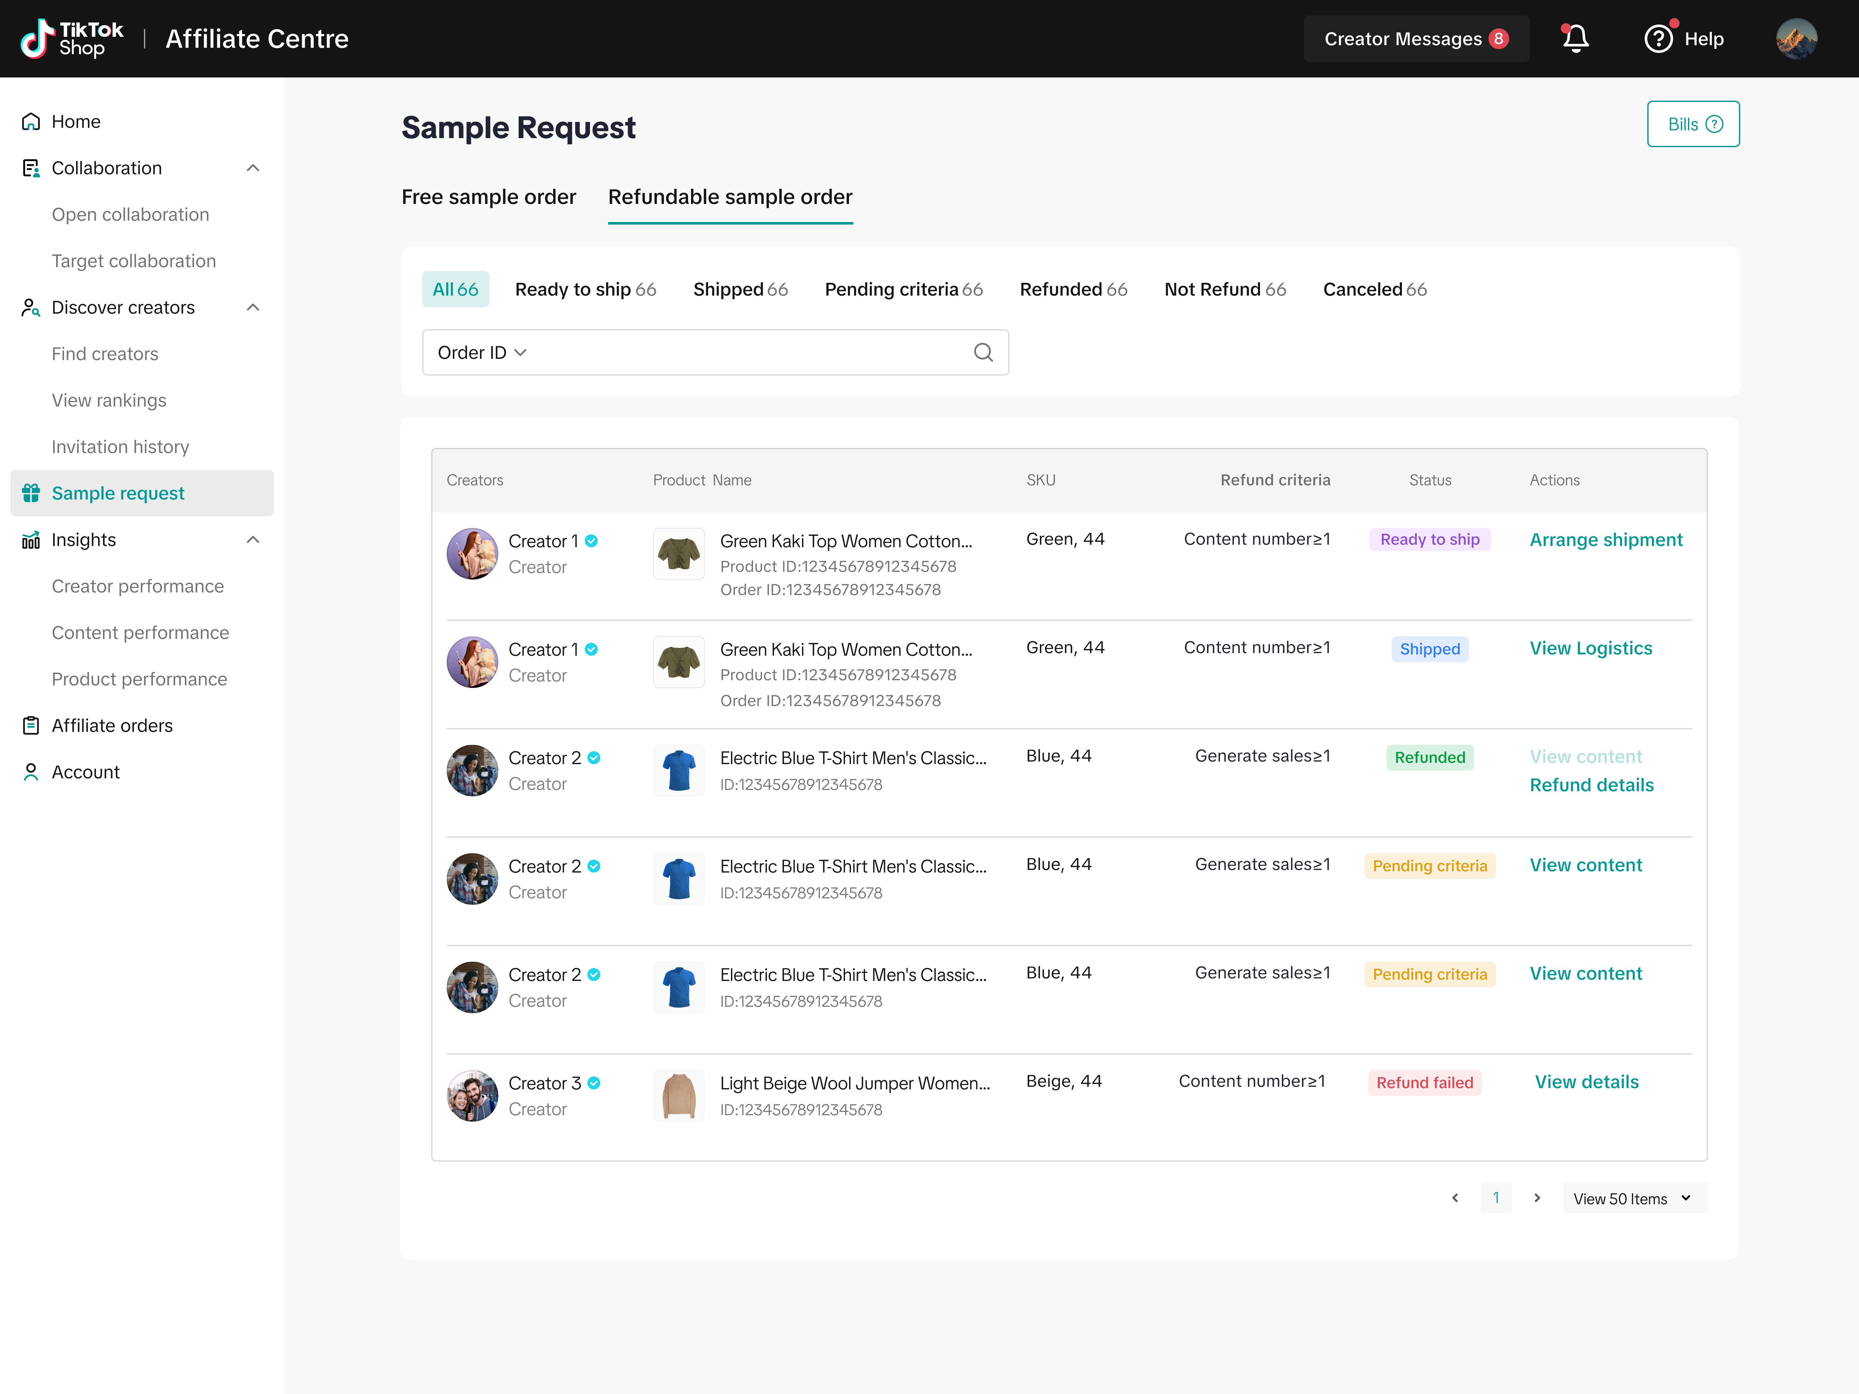This screenshot has height=1394, width=1859.
Task: Click blue T-shirt thumbnail in Refunded row
Action: click(x=679, y=771)
